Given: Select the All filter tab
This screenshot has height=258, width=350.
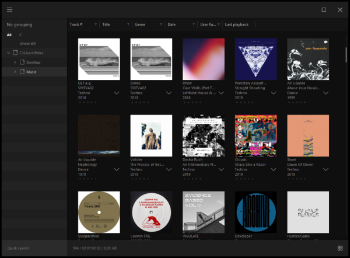Looking at the screenshot, I should click(x=9, y=35).
